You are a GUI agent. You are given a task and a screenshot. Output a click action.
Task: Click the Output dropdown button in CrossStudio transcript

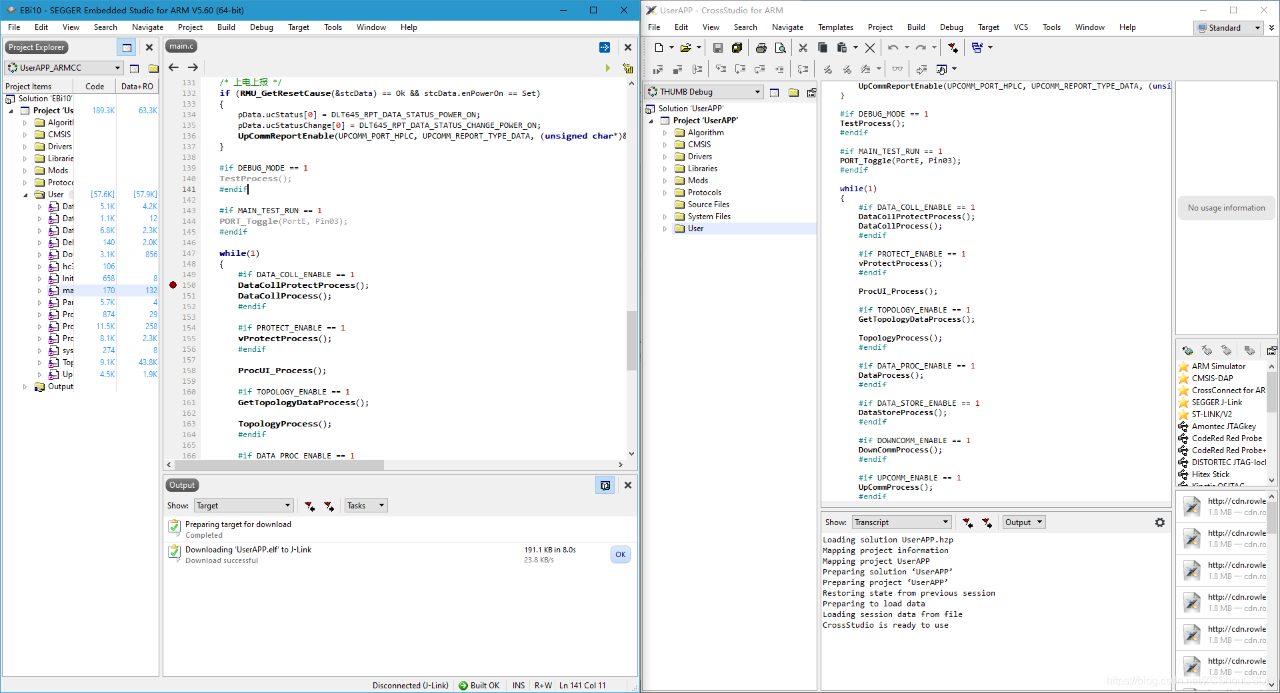(1024, 522)
